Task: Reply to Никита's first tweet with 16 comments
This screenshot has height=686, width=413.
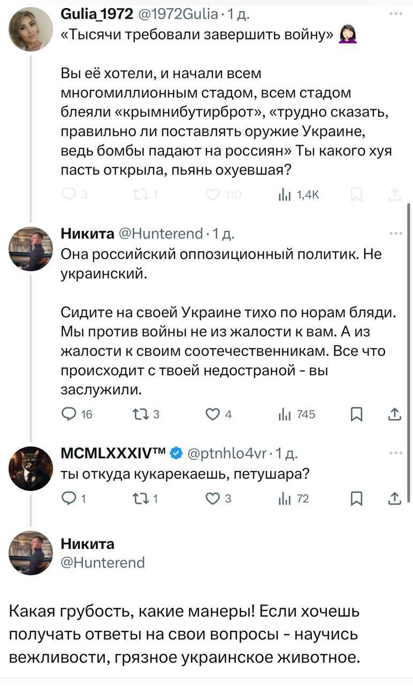Action: (70, 414)
